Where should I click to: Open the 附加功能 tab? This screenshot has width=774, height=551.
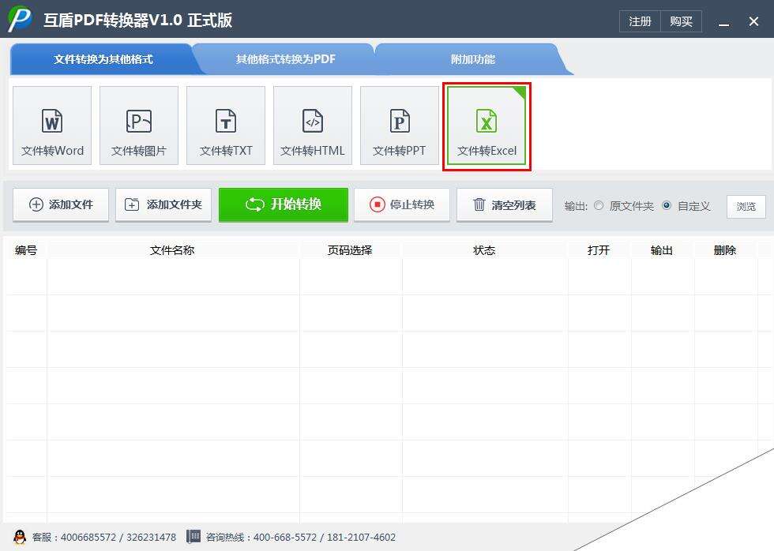click(472, 59)
